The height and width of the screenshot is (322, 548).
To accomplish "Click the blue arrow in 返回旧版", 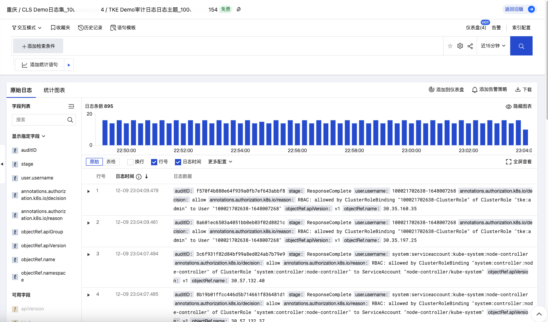I will 531,9.
